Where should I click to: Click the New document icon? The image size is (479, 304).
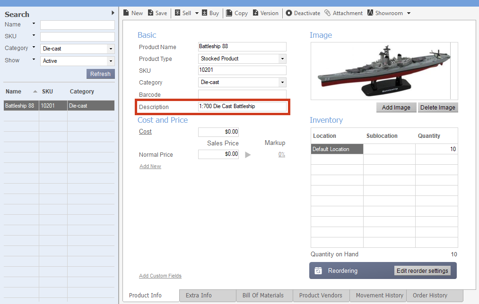click(126, 13)
